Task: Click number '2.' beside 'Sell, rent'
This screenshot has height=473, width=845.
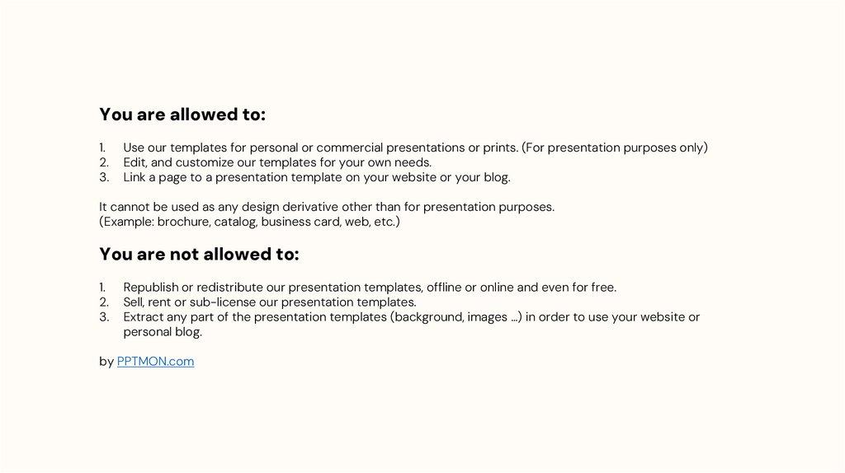Action: click(104, 302)
